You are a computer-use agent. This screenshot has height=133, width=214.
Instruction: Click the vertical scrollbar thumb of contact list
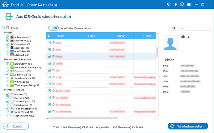(157, 52)
